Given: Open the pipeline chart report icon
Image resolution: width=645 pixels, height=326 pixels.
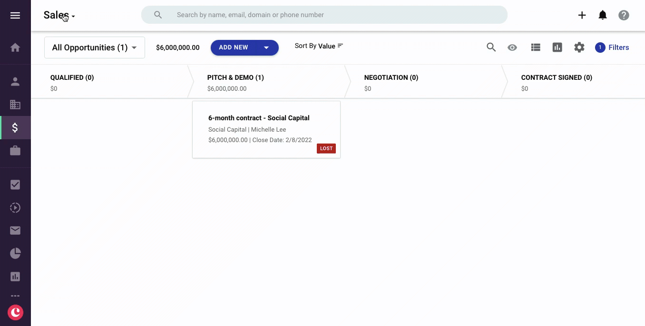Looking at the screenshot, I should [557, 48].
